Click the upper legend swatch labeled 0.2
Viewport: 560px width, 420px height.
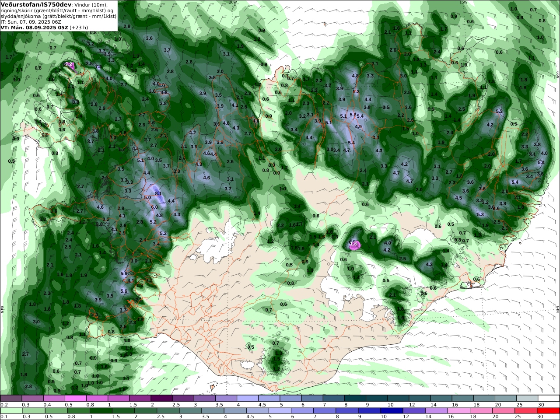pyautogui.click(x=11, y=398)
